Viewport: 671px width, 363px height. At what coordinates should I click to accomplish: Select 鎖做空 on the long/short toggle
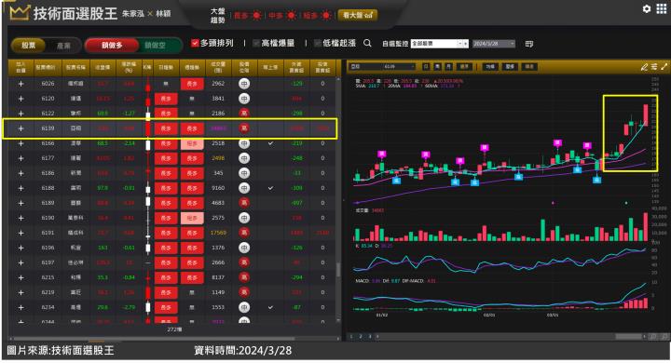pyautogui.click(x=155, y=46)
